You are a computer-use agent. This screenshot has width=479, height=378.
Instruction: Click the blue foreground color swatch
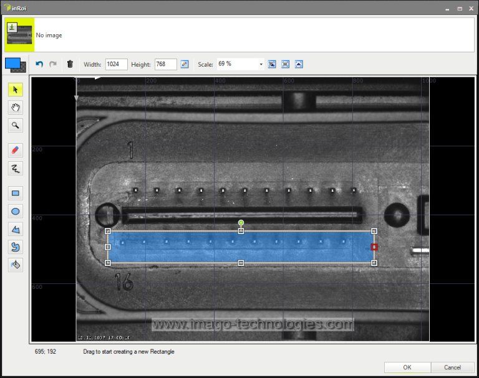12,63
